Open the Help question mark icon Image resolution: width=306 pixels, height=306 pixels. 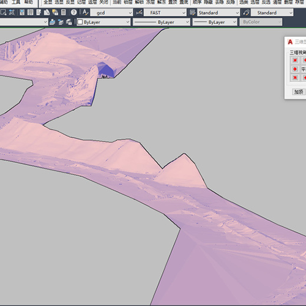tap(73, 13)
